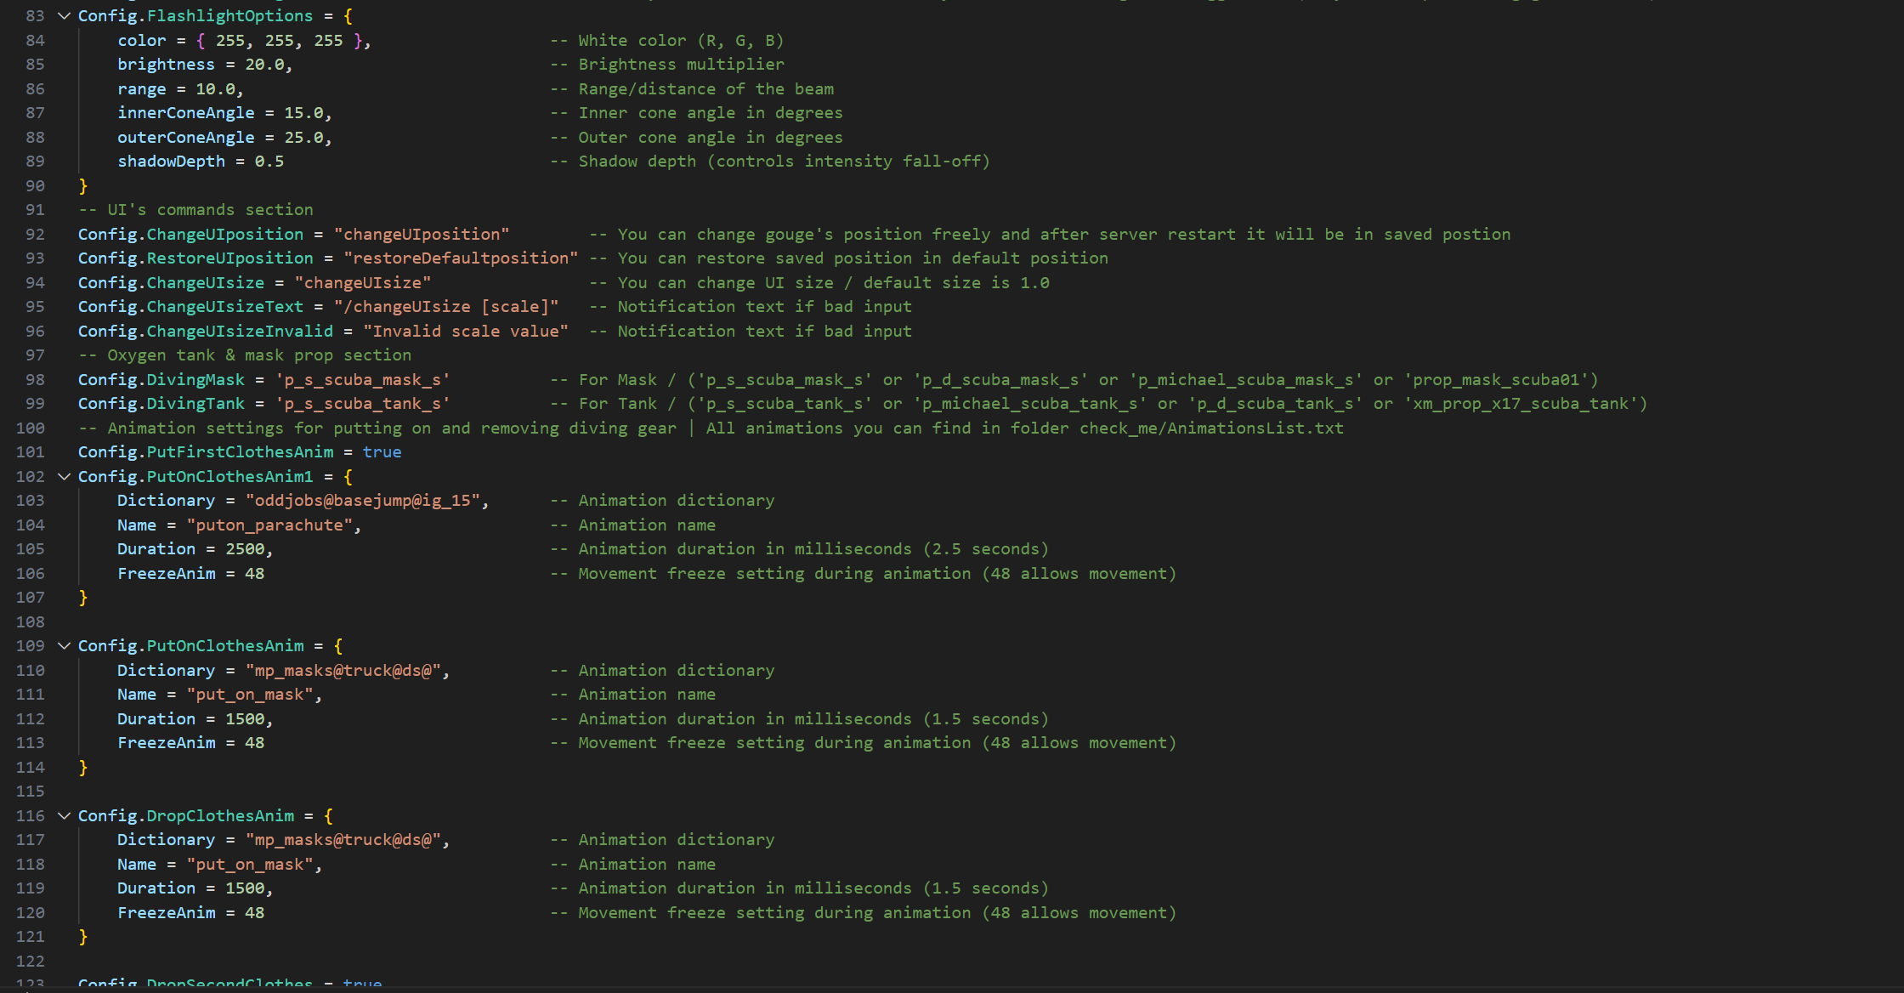Click line number 101 in the gutter
Viewport: 1904px width, 993px height.
point(30,452)
